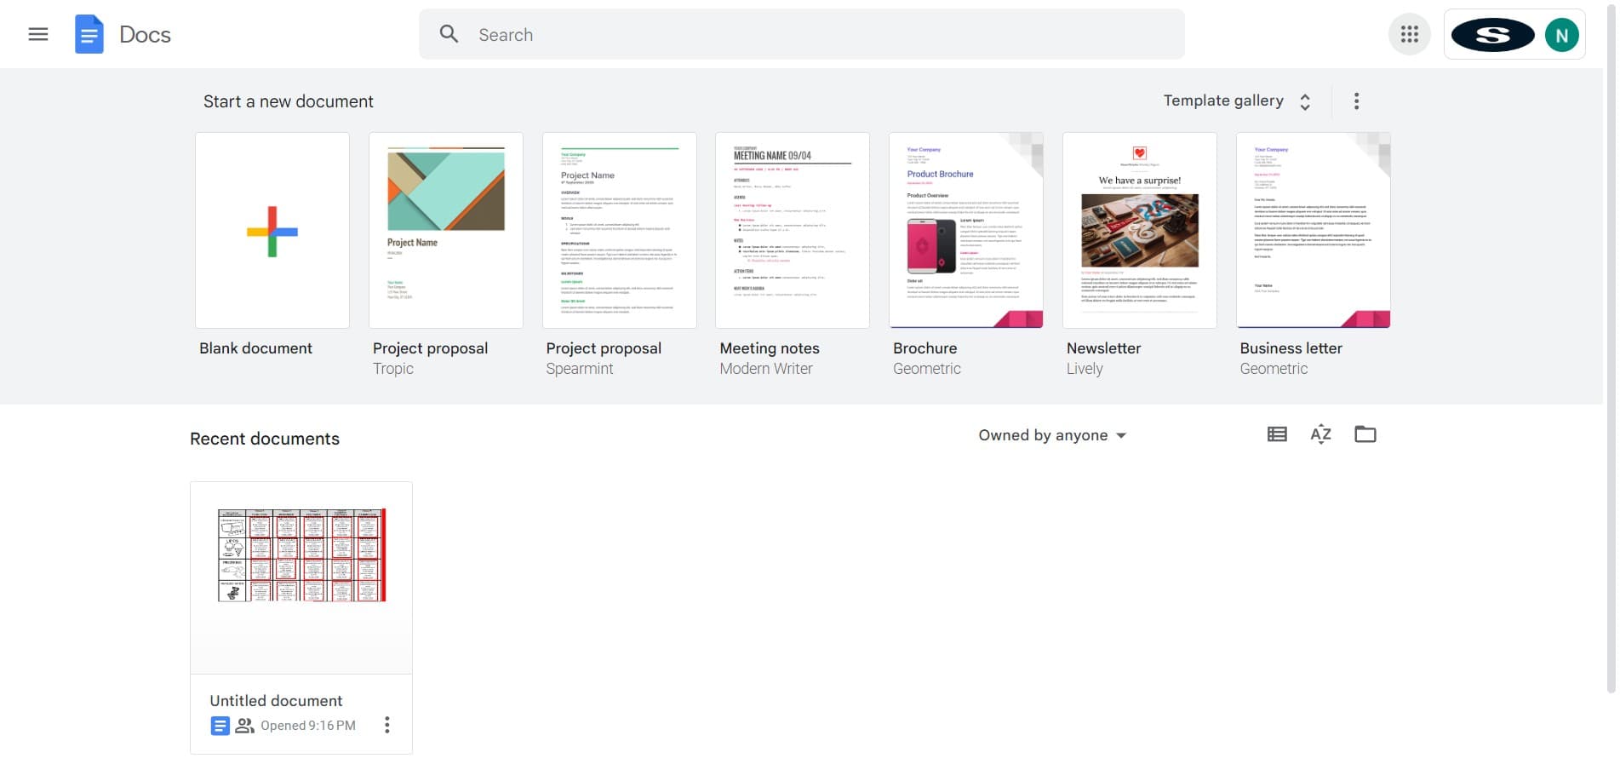Viewport: 1620px width, 764px height.
Task: Click the Meeting notes label
Action: coord(770,348)
